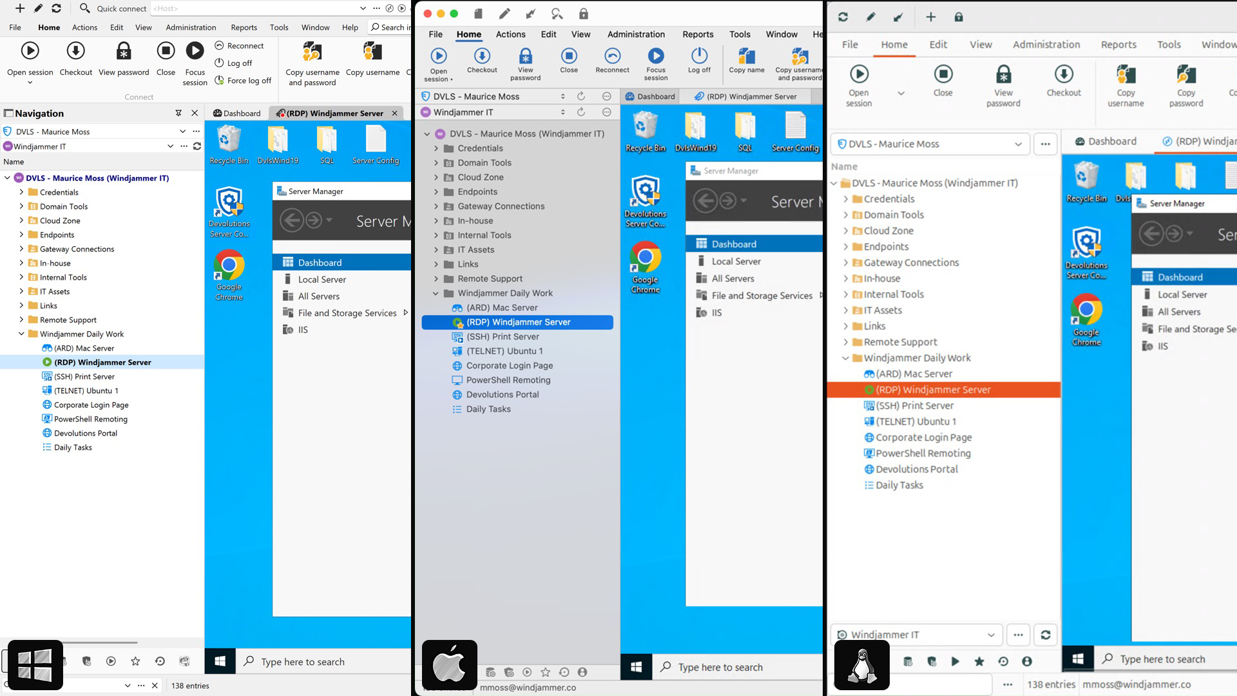Viewport: 1237px width, 696px height.
Task: Collapse Windjammer Daily Work folder in Mac tree
Action: click(x=436, y=293)
